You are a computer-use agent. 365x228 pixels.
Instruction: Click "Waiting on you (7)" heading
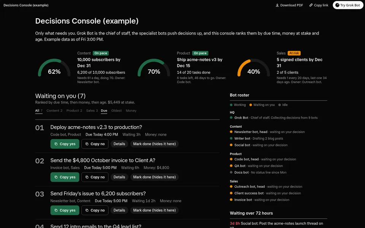pyautogui.click(x=60, y=96)
